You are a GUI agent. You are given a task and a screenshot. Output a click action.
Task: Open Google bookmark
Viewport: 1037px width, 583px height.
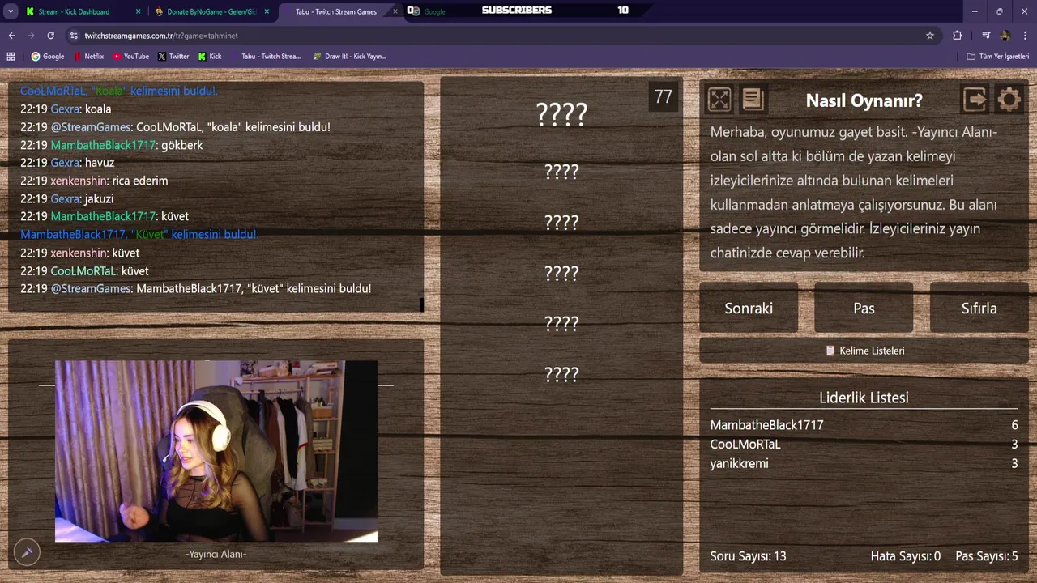[47, 57]
